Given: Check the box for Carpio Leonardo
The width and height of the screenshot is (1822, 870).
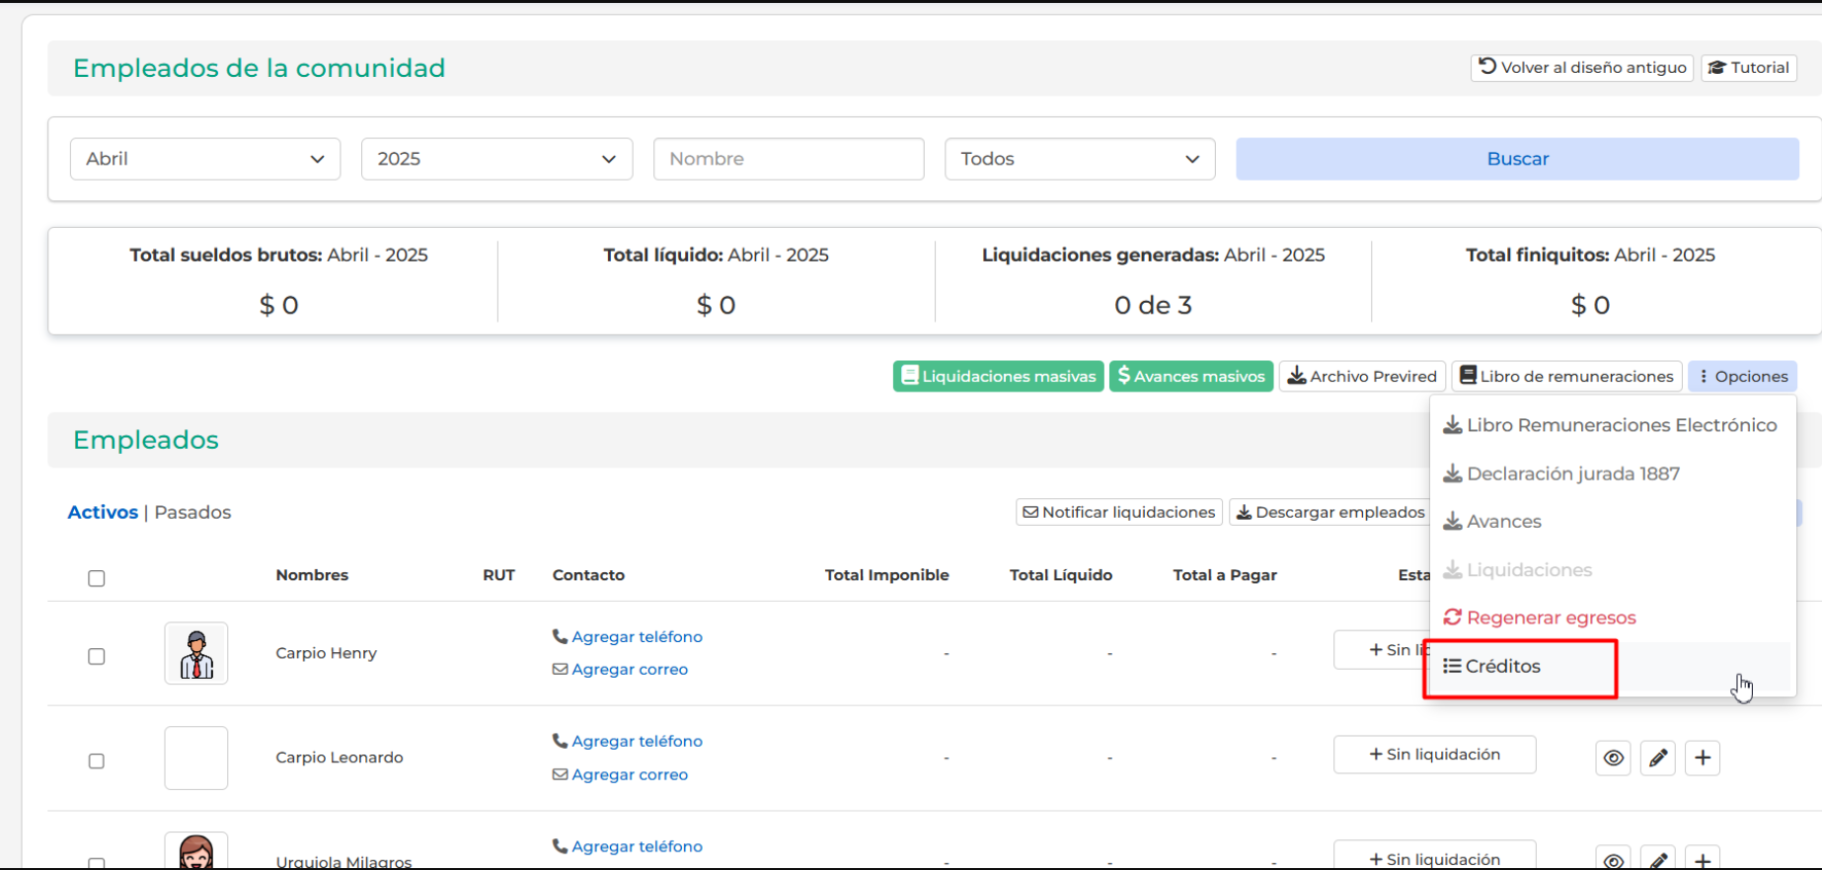Looking at the screenshot, I should pyautogui.click(x=97, y=761).
